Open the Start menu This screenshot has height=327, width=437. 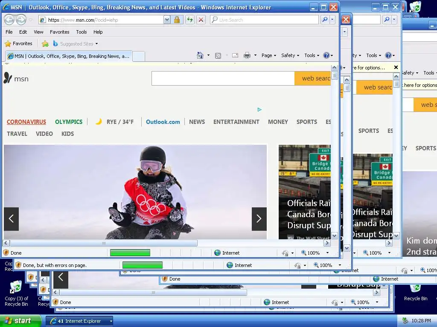coord(20,321)
